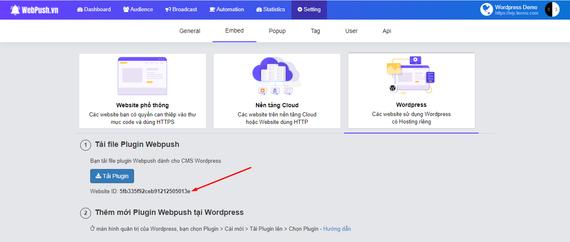Open the Dashboard menu item
Screen dimensions: 570x242
click(94, 9)
